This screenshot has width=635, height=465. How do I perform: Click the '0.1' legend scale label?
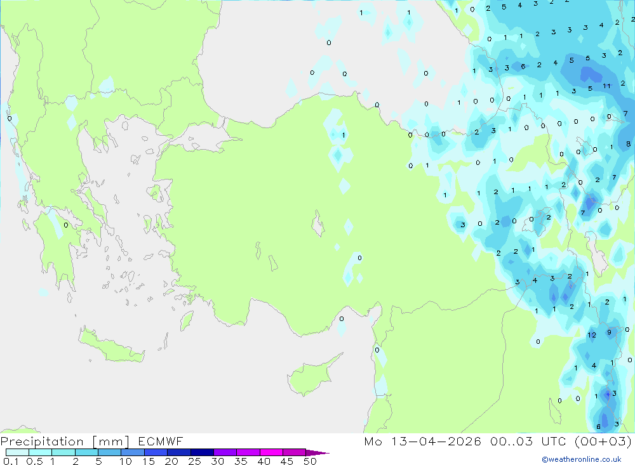pos(11,461)
